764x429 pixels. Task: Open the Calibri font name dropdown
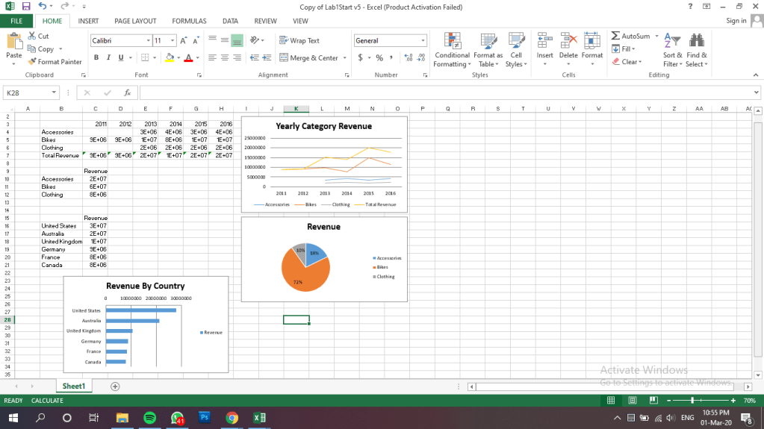pyautogui.click(x=149, y=41)
